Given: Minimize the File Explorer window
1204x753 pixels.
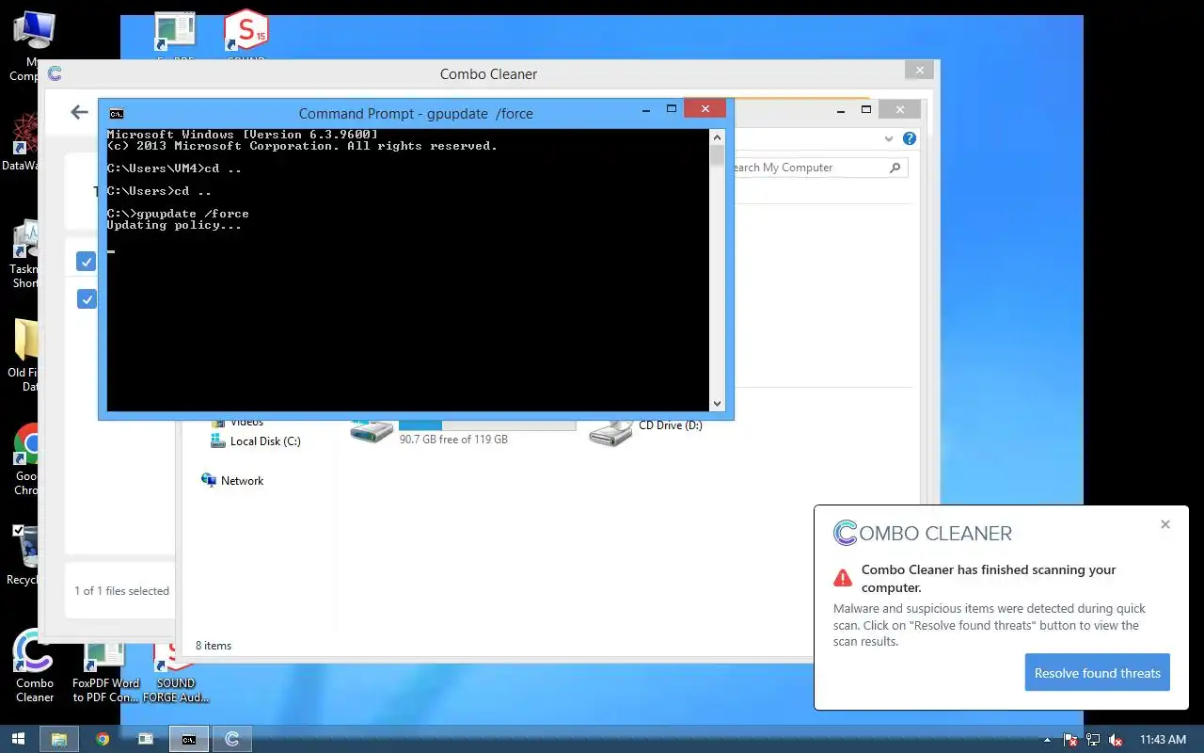Looking at the screenshot, I should tap(839, 110).
